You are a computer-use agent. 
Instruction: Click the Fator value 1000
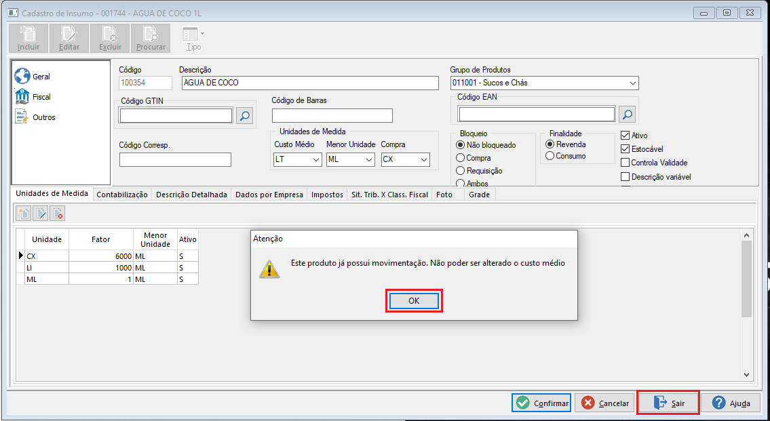click(101, 267)
